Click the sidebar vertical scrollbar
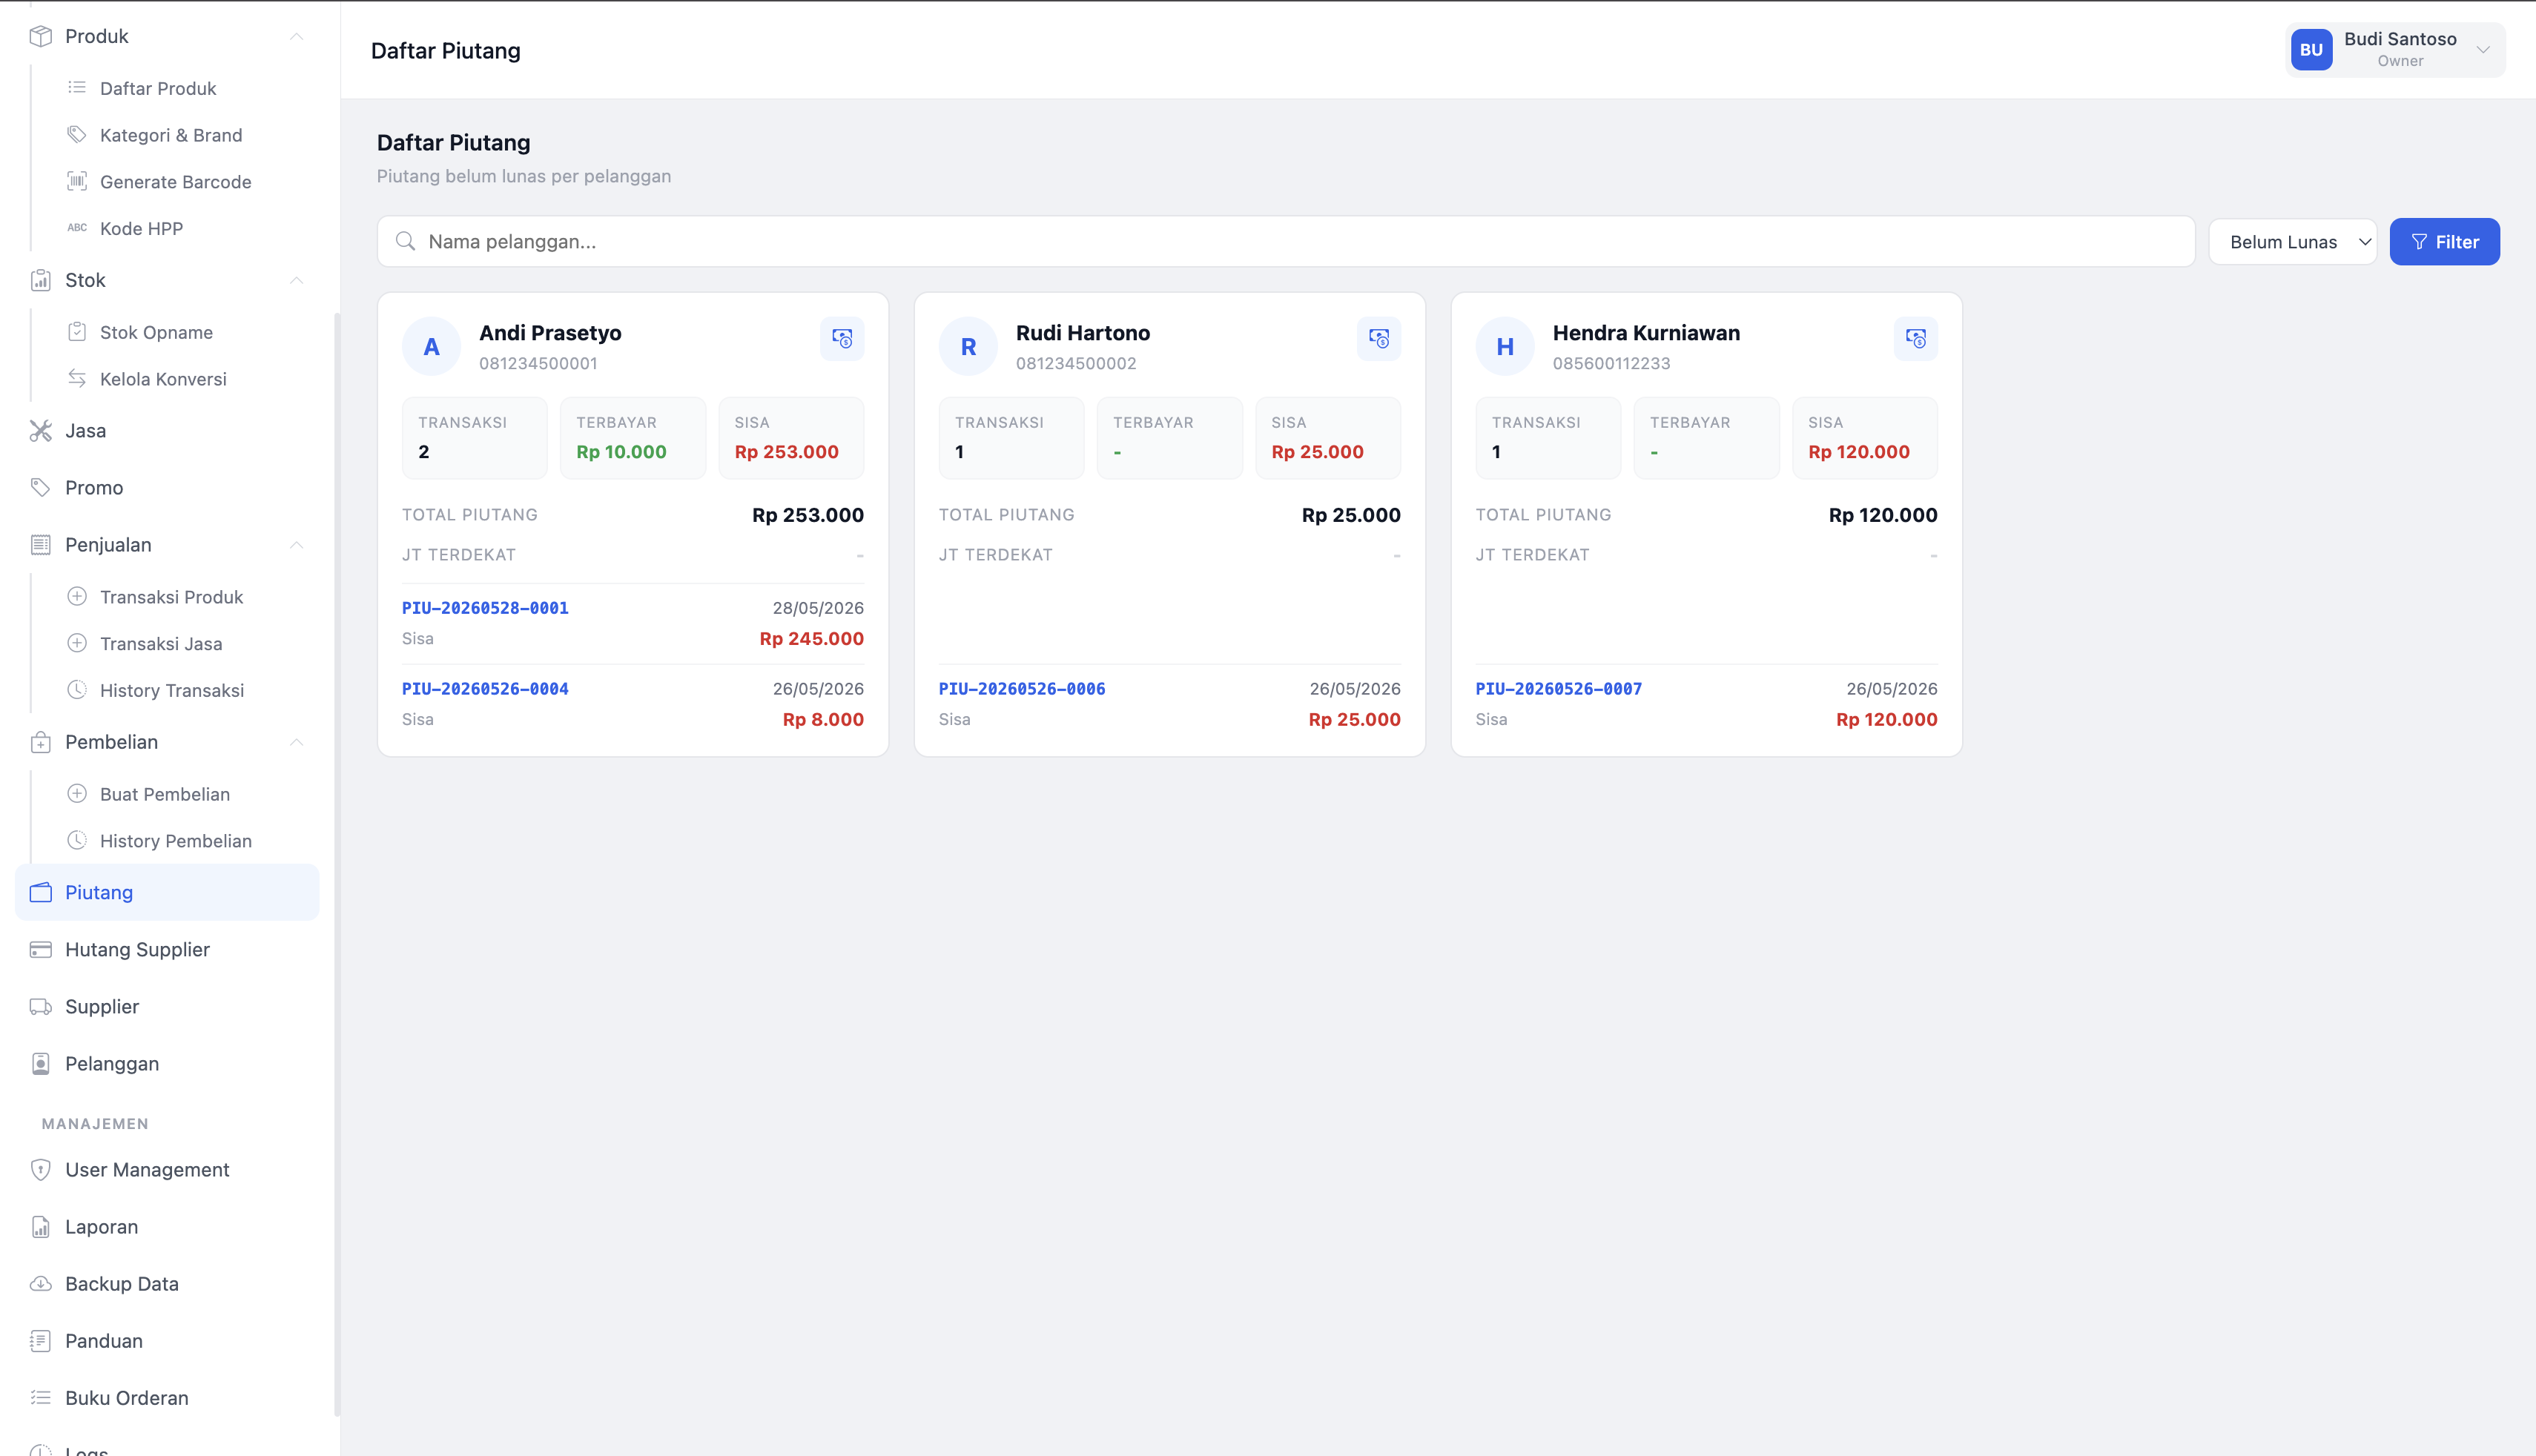The width and height of the screenshot is (2536, 1456). click(337, 865)
